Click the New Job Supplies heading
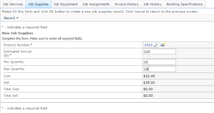 tap(18, 33)
